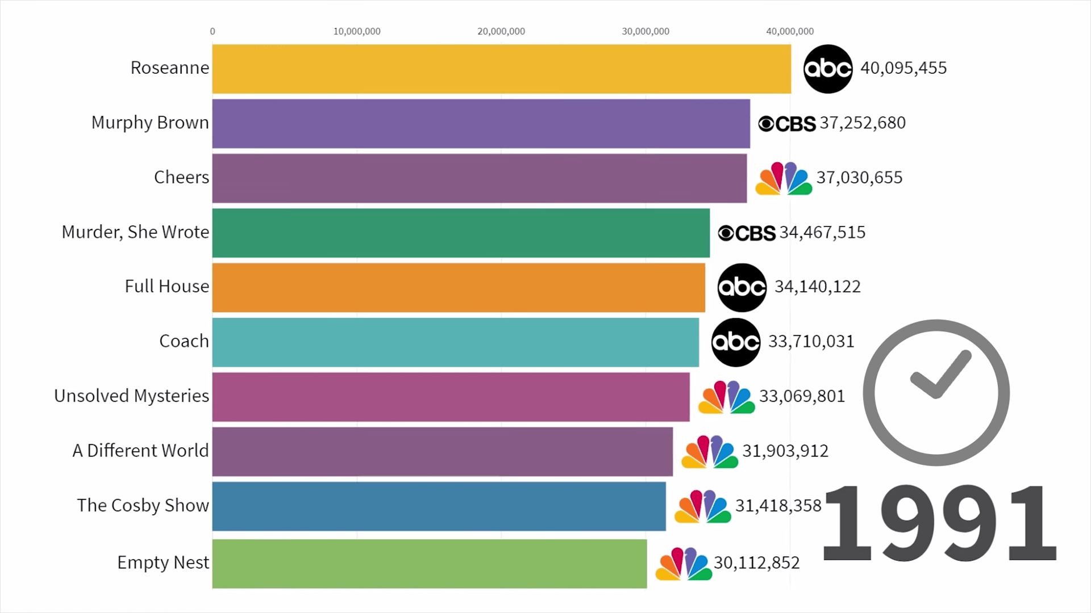Click the yellow Roseanne bar
The width and height of the screenshot is (1091, 613).
pyautogui.click(x=501, y=69)
